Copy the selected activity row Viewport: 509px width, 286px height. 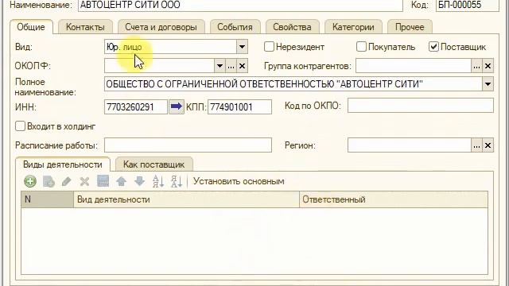tap(49, 181)
